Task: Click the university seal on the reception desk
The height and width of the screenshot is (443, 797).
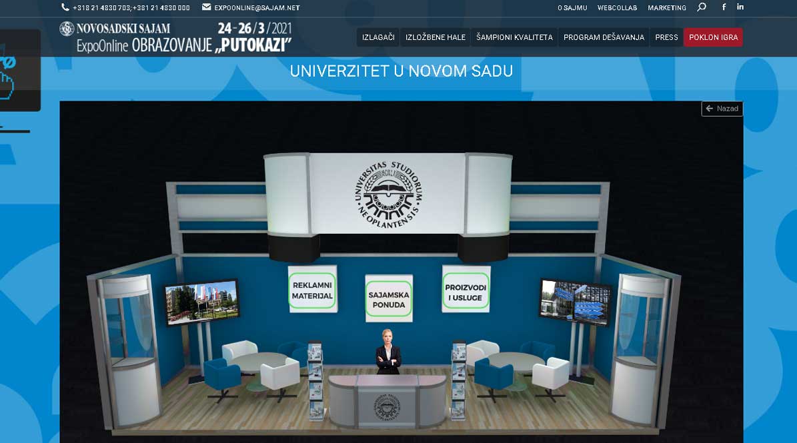Action: click(x=387, y=407)
